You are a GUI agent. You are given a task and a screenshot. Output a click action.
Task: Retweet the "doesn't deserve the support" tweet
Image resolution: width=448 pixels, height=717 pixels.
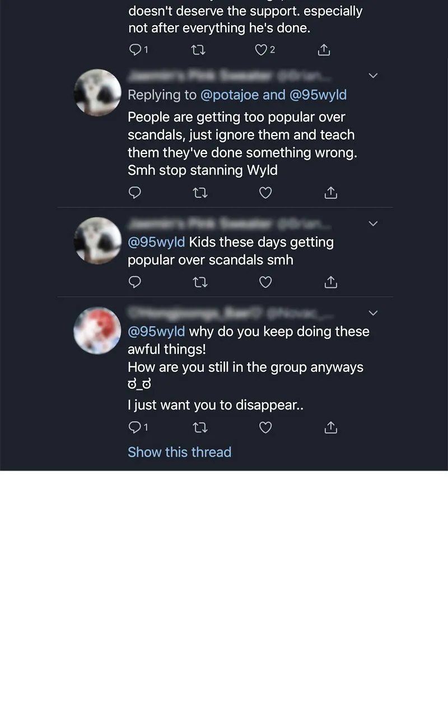(x=198, y=50)
